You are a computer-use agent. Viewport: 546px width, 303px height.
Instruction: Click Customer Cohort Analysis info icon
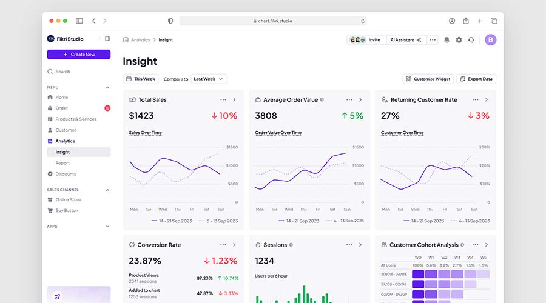click(x=462, y=245)
